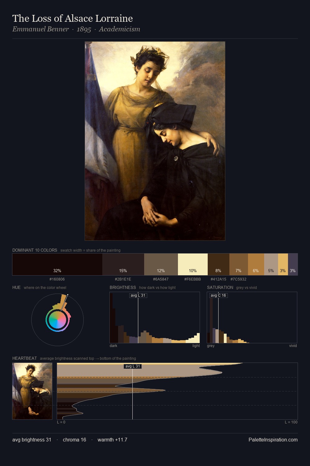Visit the PaletteInspiration.com link
The image size is (310, 466).
click(273, 440)
